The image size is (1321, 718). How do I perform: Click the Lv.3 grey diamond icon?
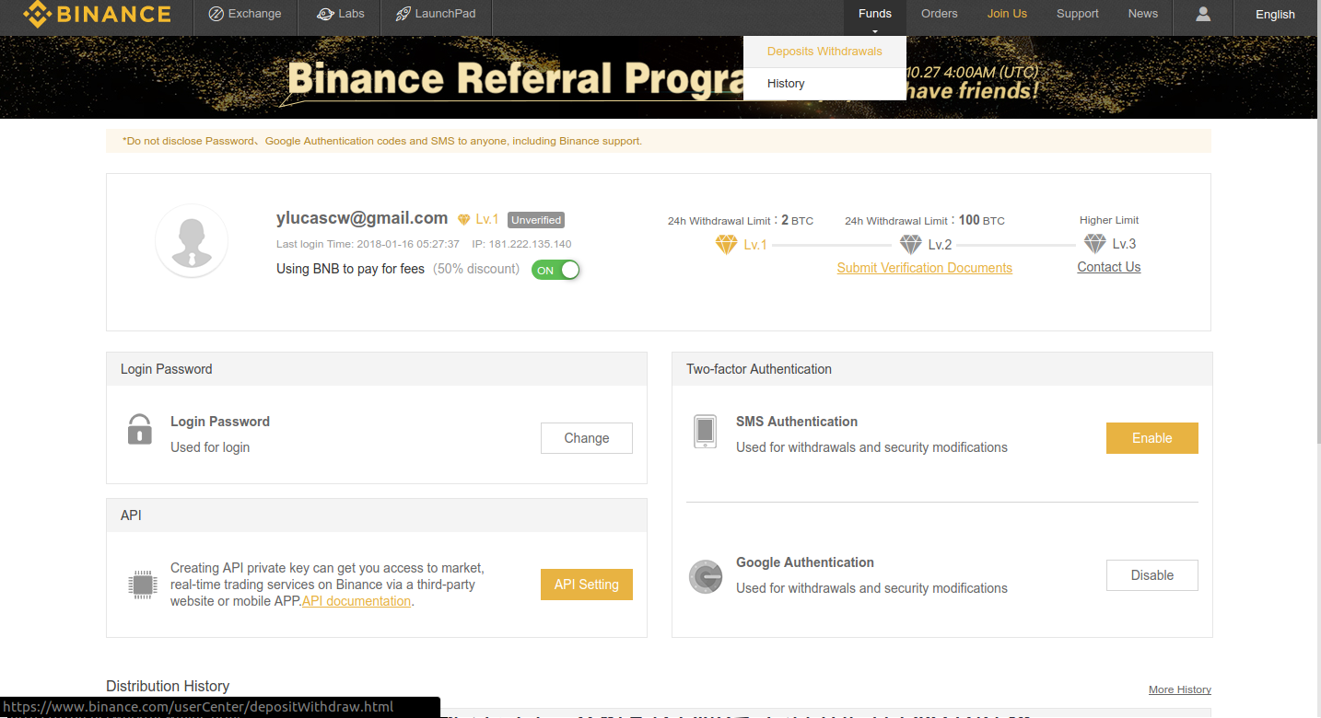pos(1094,244)
